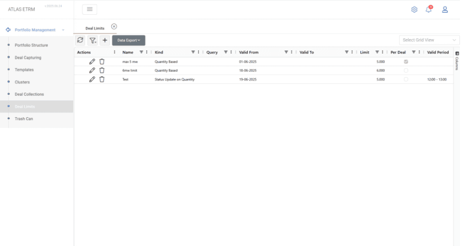This screenshot has height=246, width=463.
Task: Delete the 'Test' limit row
Action: (x=102, y=79)
